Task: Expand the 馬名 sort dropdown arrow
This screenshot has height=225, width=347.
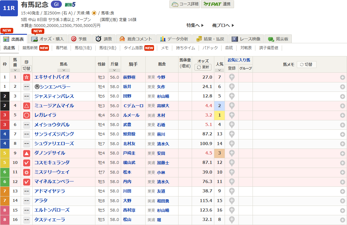Action: click(64, 70)
